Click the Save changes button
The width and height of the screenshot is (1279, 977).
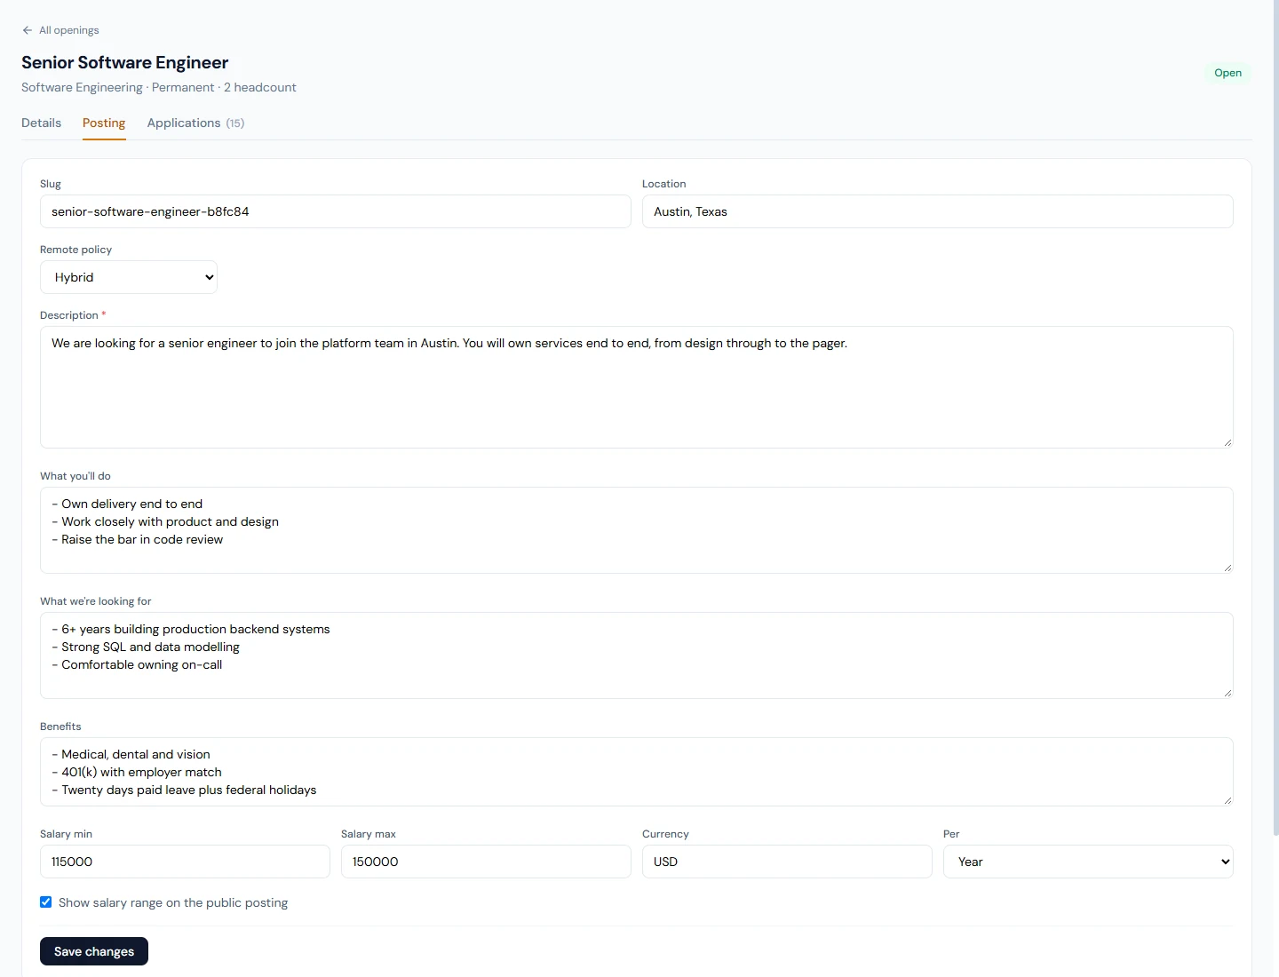[94, 951]
